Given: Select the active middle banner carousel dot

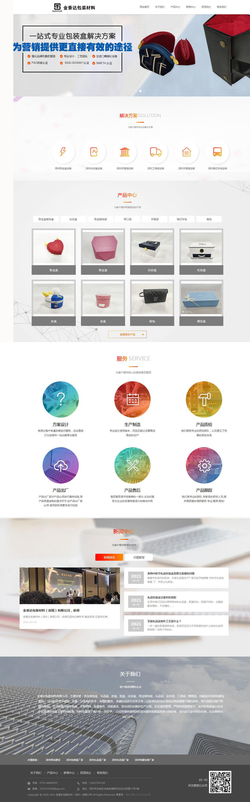Looking at the screenshot, I should (x=140, y=91).
